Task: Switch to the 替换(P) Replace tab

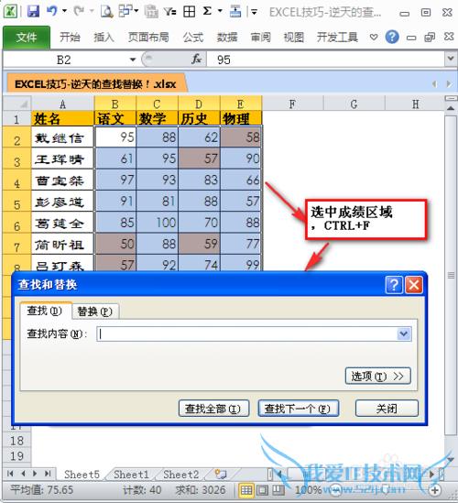Action: point(95,312)
